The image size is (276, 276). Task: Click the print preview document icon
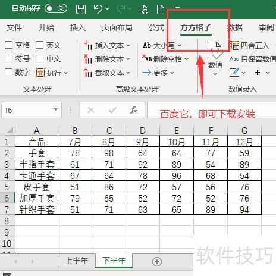pyautogui.click(x=144, y=10)
